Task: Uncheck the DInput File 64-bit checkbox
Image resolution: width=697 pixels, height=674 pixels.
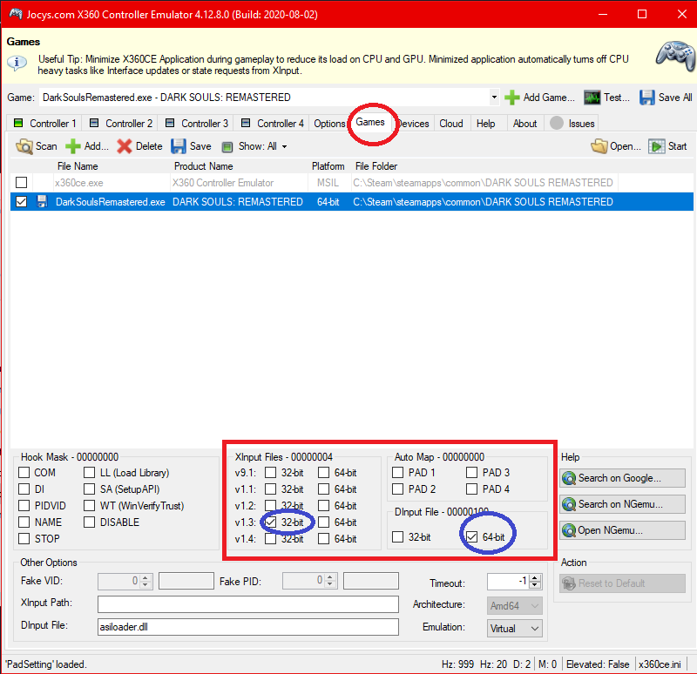Action: 471,536
